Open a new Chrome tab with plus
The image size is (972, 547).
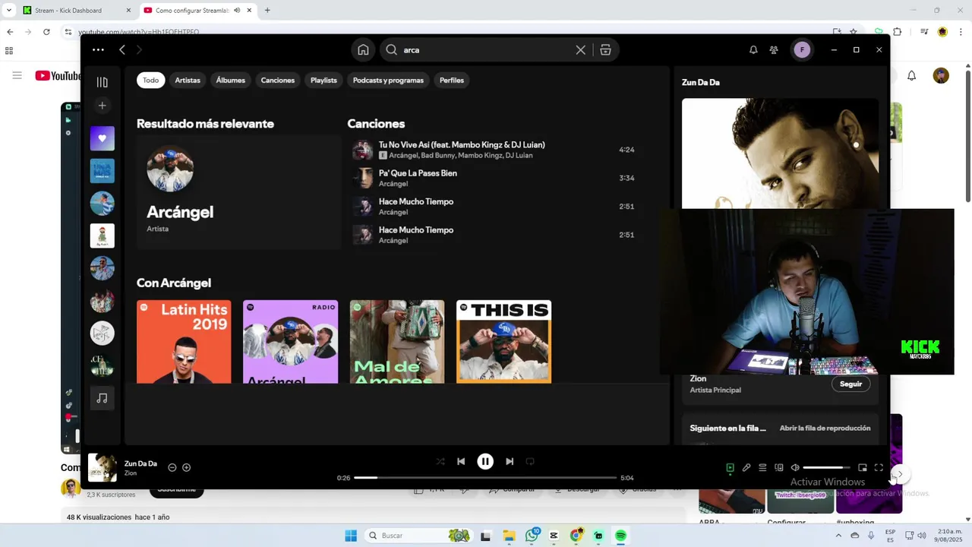pyautogui.click(x=267, y=11)
